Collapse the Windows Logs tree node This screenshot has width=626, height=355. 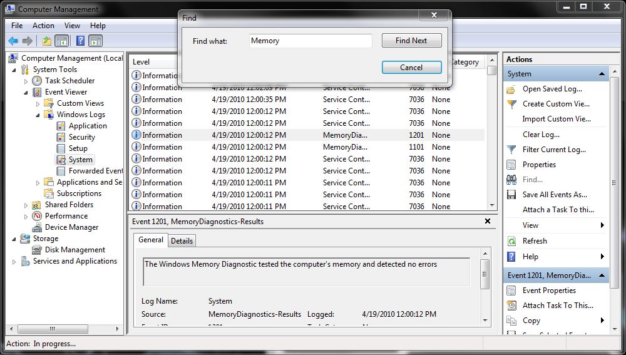click(x=38, y=115)
